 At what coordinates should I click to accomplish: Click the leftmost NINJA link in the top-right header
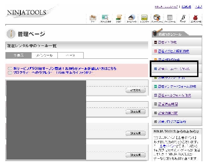[x=166, y=7]
